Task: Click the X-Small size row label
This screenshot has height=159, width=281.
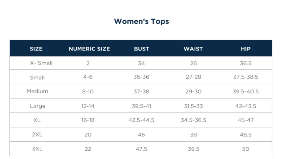Action: click(41, 63)
